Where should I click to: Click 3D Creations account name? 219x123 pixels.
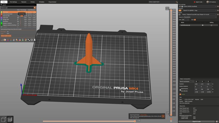[x=212, y=2]
